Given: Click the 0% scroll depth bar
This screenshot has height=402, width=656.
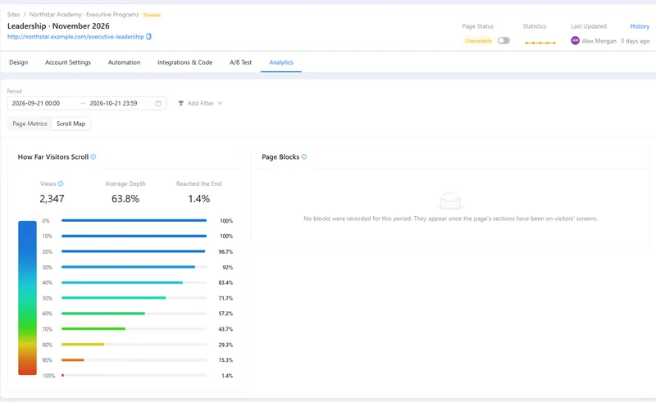Looking at the screenshot, I should [134, 220].
